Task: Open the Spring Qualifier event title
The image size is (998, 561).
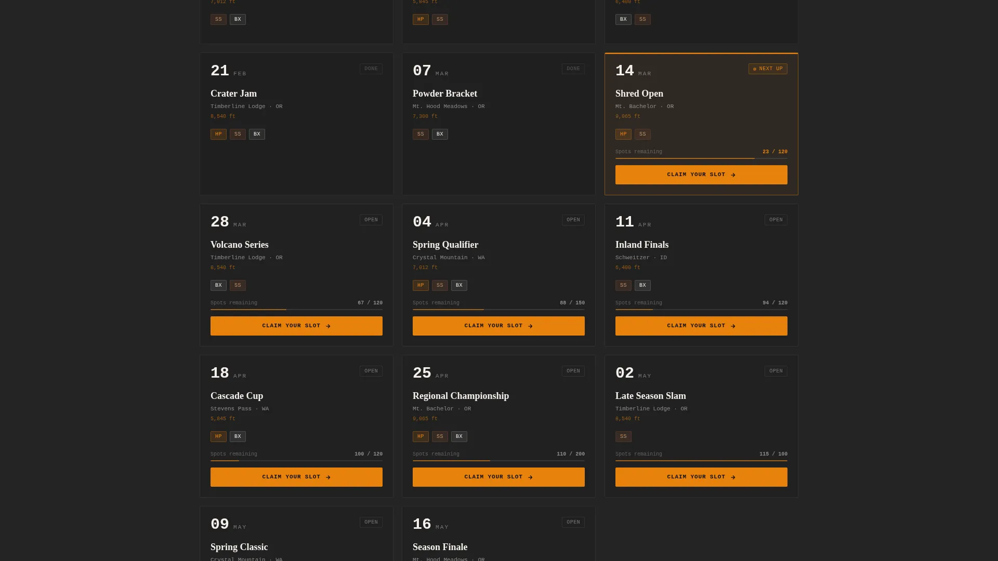Action: pyautogui.click(x=445, y=245)
